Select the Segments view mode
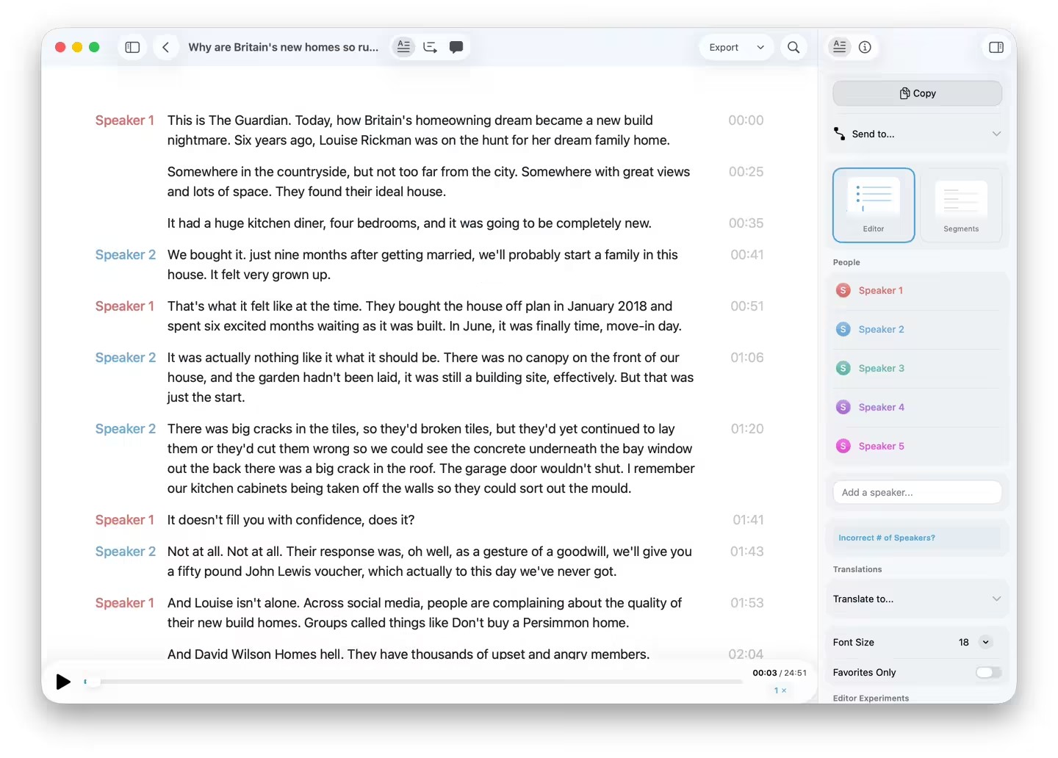The width and height of the screenshot is (1058, 758). [x=961, y=205]
